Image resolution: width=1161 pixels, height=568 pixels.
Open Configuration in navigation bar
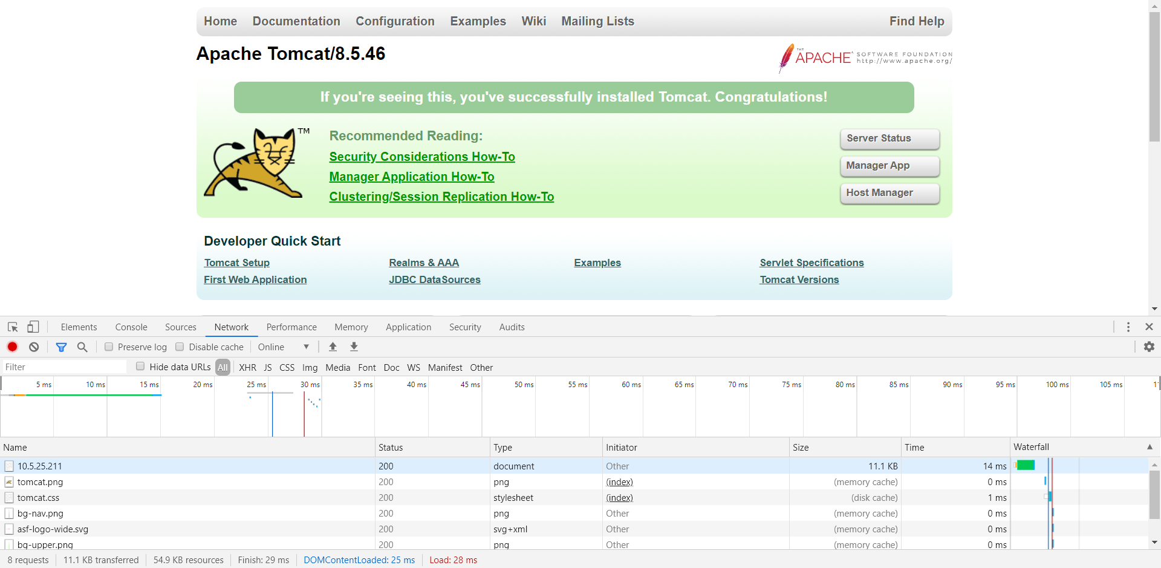(x=395, y=21)
